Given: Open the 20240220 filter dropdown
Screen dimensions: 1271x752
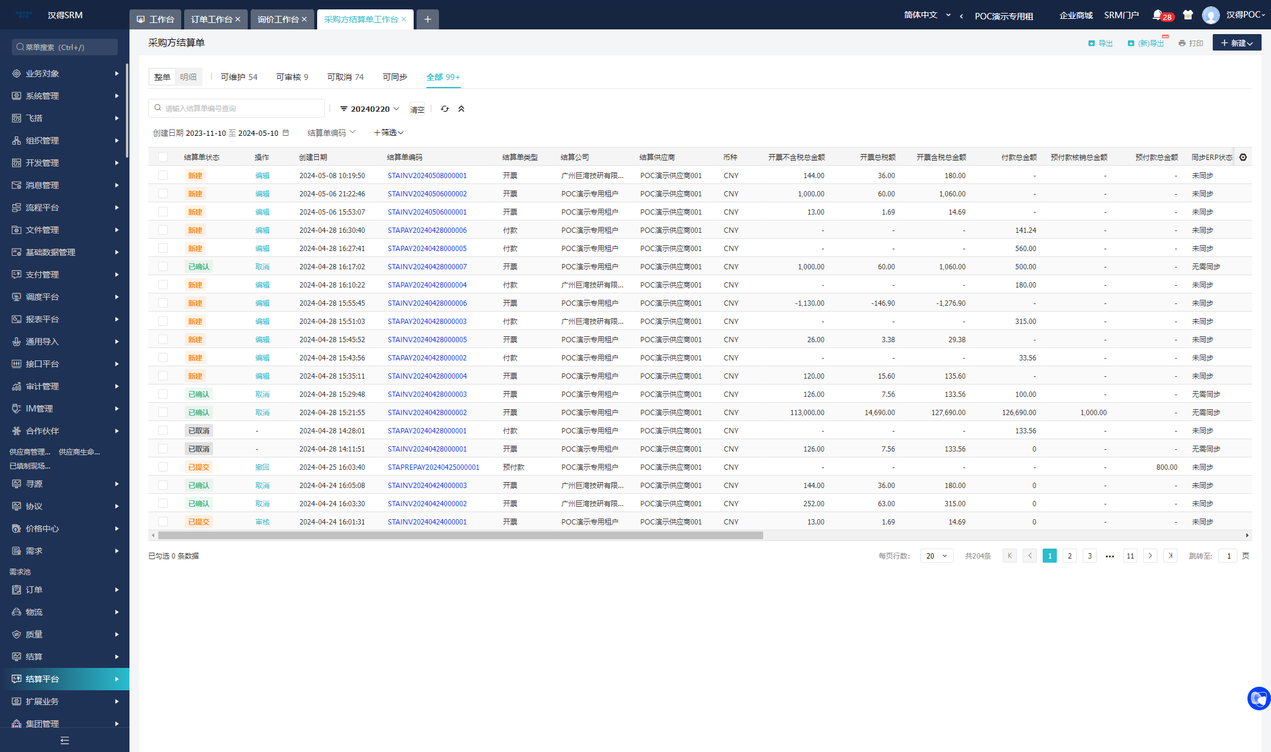Looking at the screenshot, I should 370,109.
